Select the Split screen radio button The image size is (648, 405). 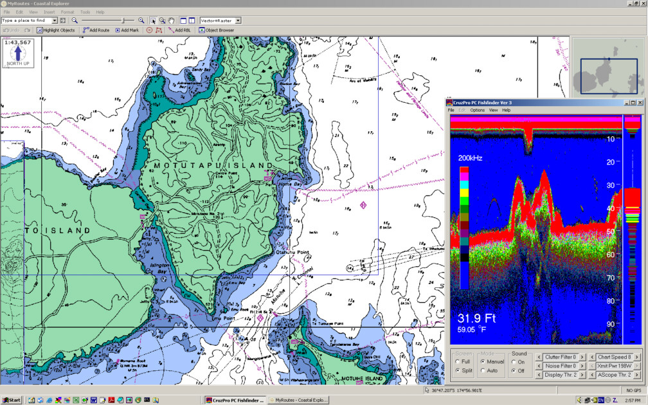[x=458, y=370]
